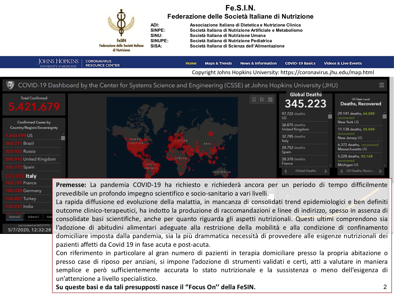Image resolution: width=394 pixels, height=295 pixels.
Task: Open the hamburger menu on the dashboard header
Action: click(x=381, y=85)
